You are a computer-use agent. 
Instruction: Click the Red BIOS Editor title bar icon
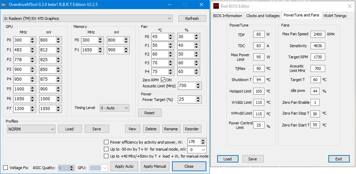[216, 6]
